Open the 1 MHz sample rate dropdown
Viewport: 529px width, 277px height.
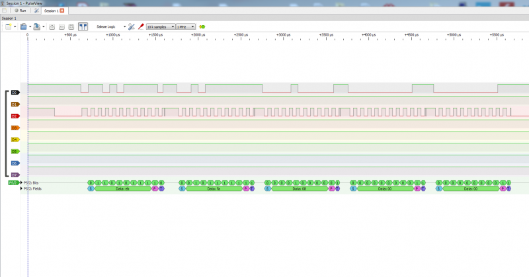186,26
